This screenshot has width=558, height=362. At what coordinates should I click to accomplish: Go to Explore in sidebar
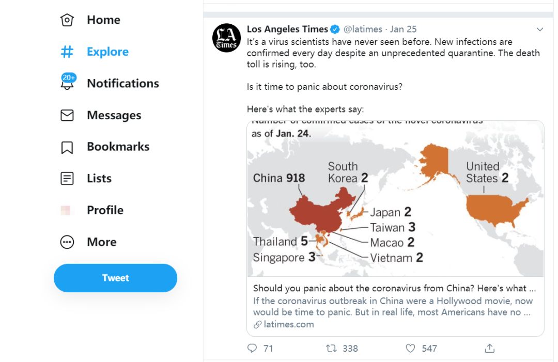point(107,52)
